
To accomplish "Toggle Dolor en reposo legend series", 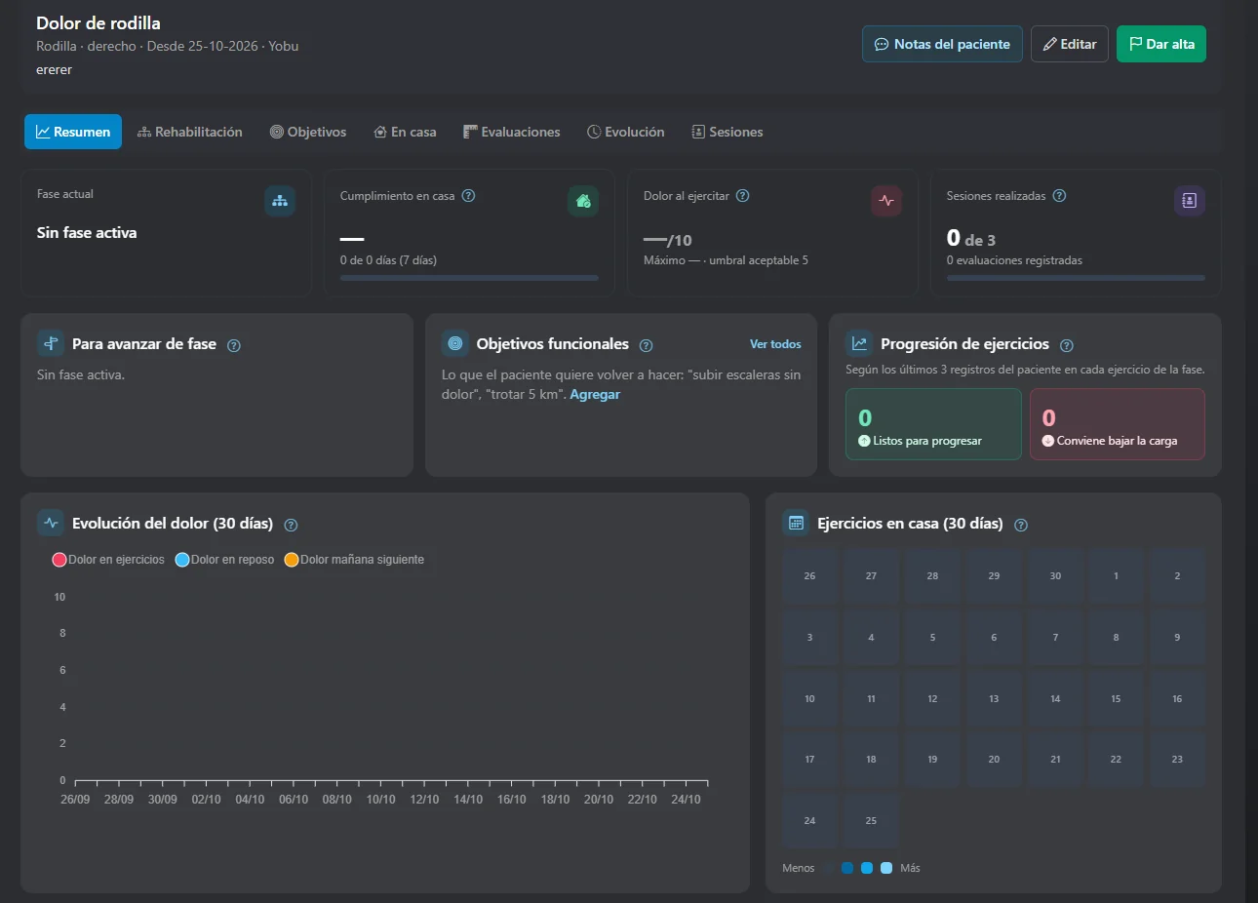I will coord(224,560).
